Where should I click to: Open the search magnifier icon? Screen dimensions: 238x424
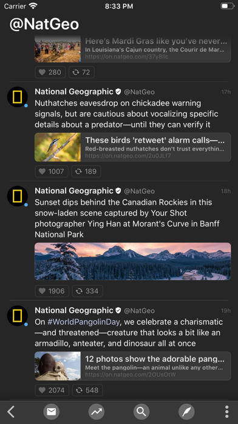tap(141, 412)
